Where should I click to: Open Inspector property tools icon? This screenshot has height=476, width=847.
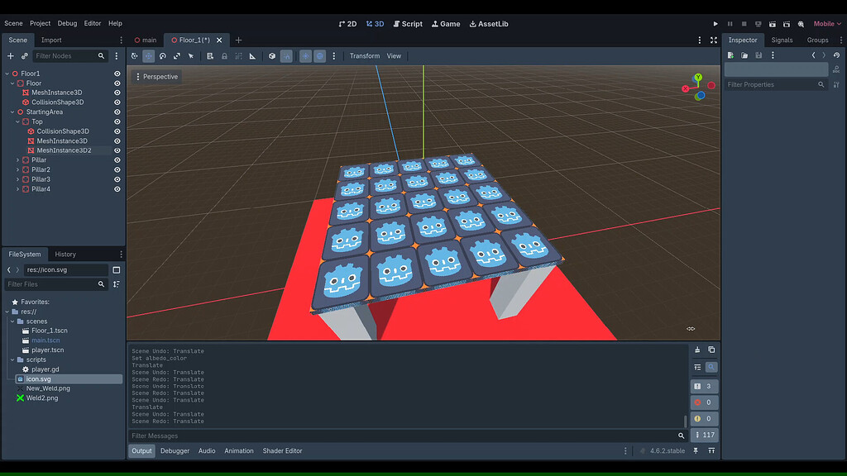(x=836, y=85)
